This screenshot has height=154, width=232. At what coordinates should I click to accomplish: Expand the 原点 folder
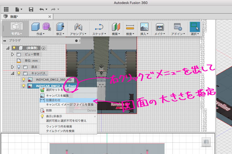(13, 67)
